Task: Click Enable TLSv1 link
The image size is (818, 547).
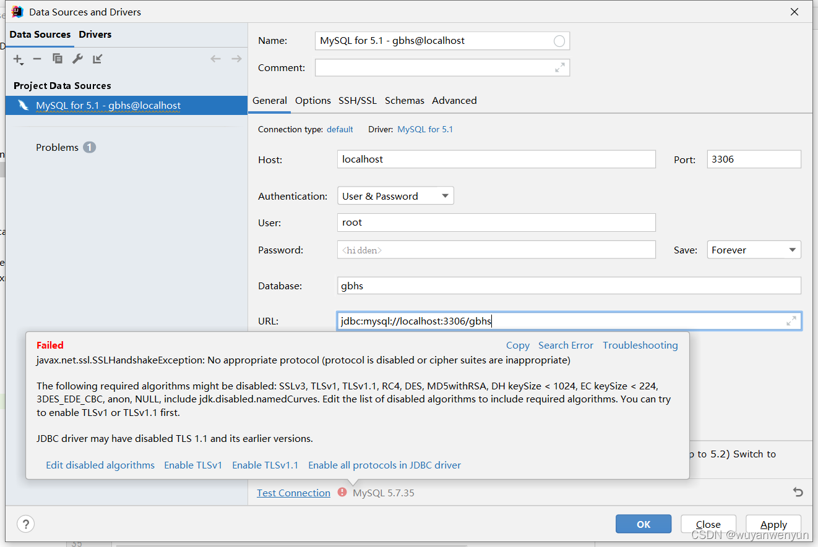Action: 193,465
